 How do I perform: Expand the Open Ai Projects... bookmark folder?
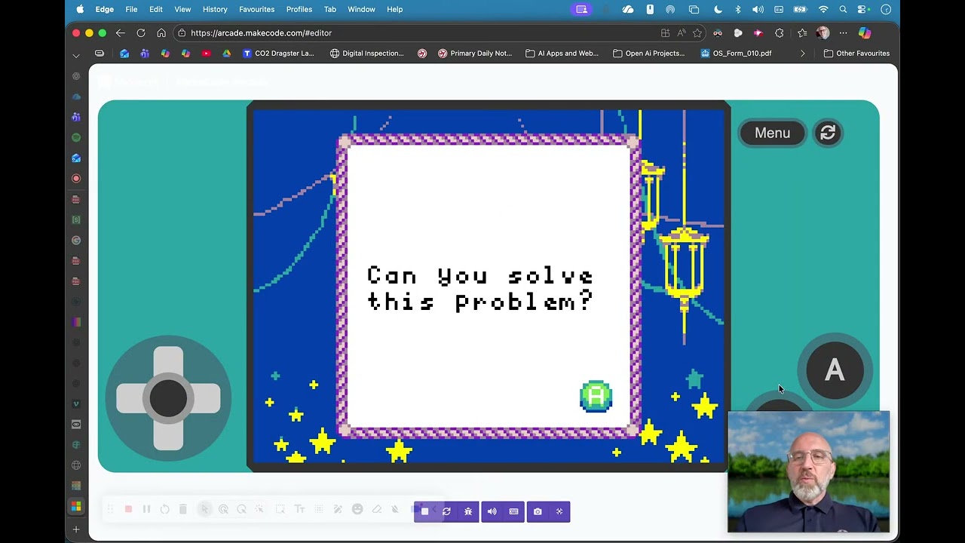(649, 54)
